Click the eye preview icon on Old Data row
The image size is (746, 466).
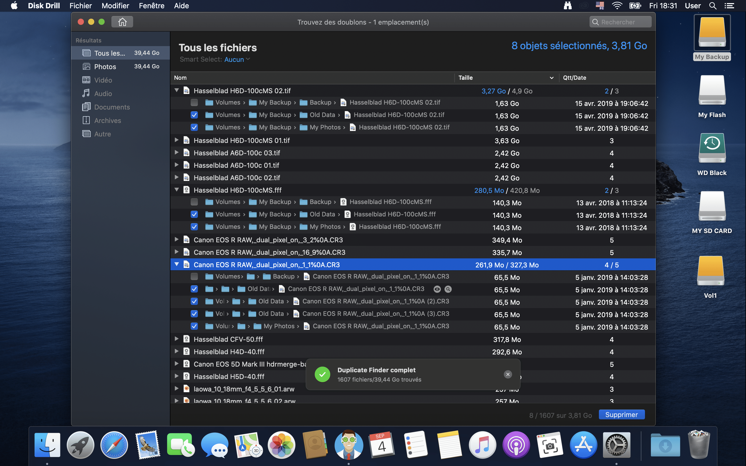tap(437, 289)
